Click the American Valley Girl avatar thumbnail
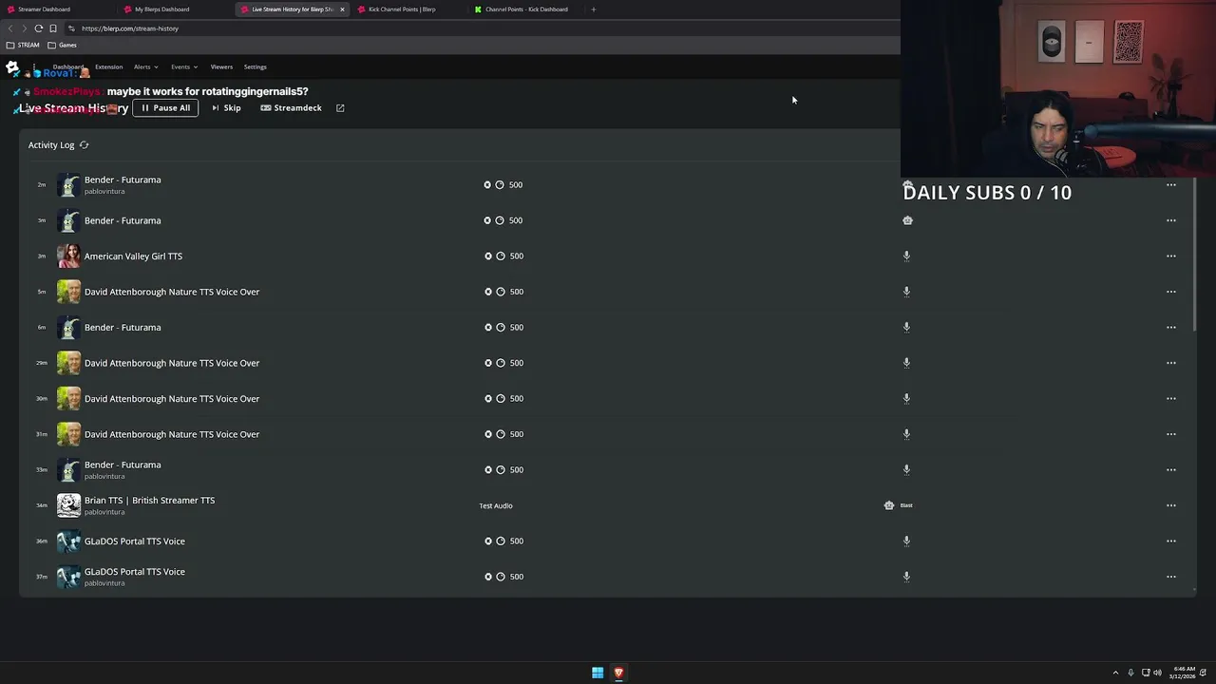Viewport: 1216px width, 684px height. (x=68, y=256)
